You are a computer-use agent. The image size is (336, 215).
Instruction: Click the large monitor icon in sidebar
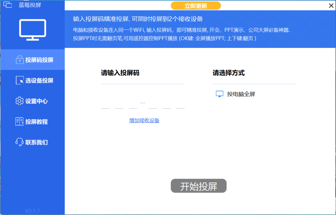point(33,30)
